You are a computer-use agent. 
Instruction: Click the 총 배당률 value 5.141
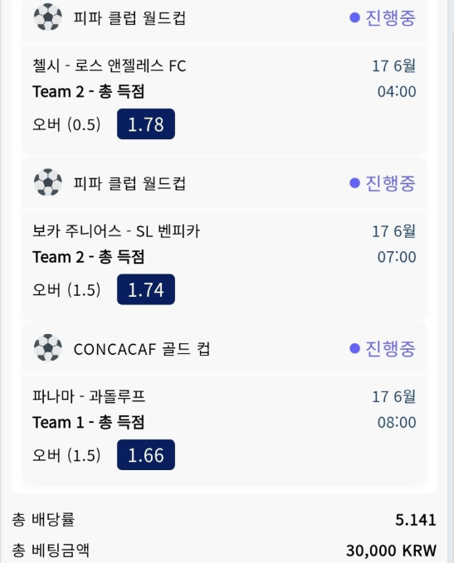coord(416,520)
